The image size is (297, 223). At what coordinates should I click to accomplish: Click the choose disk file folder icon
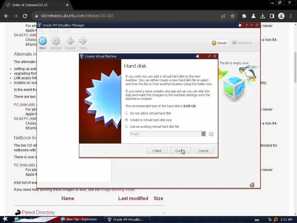click(211, 134)
